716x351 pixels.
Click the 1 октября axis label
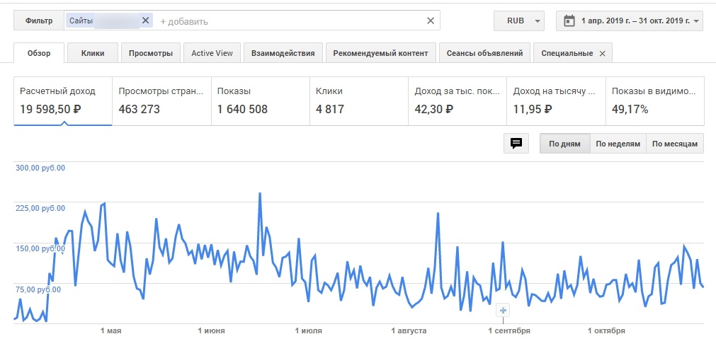click(x=606, y=330)
